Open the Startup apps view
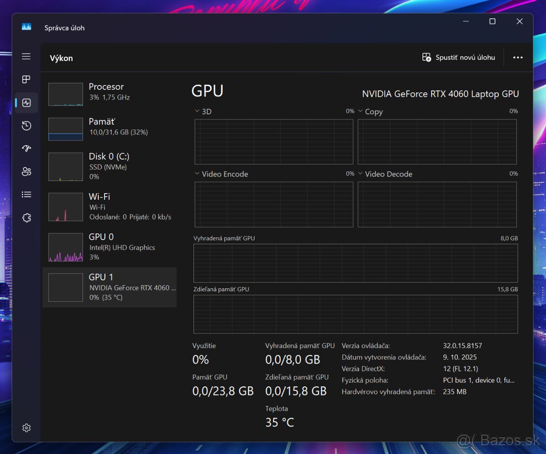546x454 pixels. tap(26, 148)
